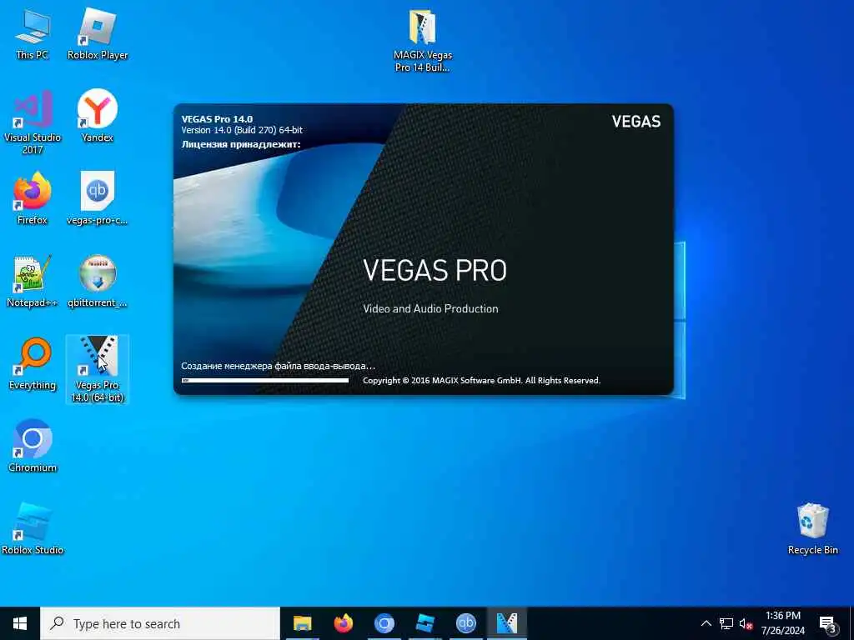Click the VEGAS PRO splash title
This screenshot has height=640, width=854.
click(x=435, y=271)
